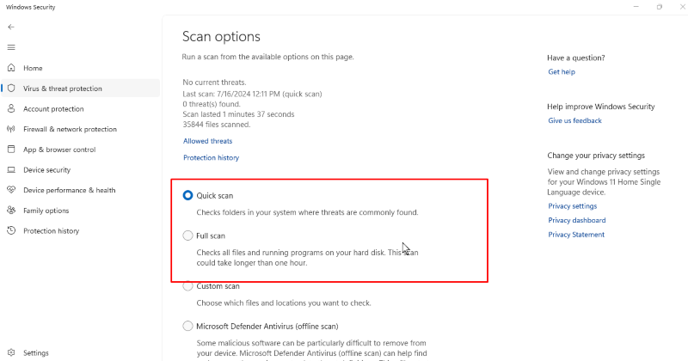
Task: Select the Full scan radio button
Action: 187,236
